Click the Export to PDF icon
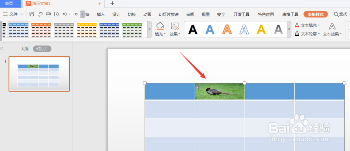 coord(40,14)
